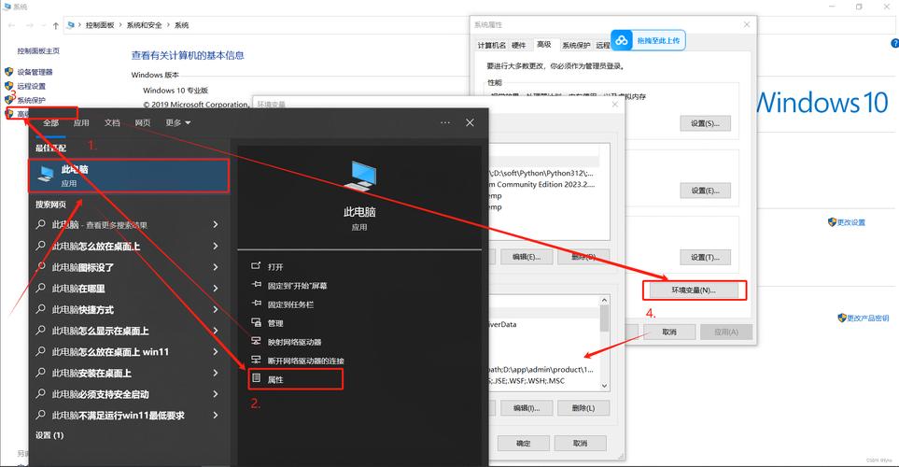Expand 此电脑 - 查看更多搜索结果 chevron

pos(216,224)
